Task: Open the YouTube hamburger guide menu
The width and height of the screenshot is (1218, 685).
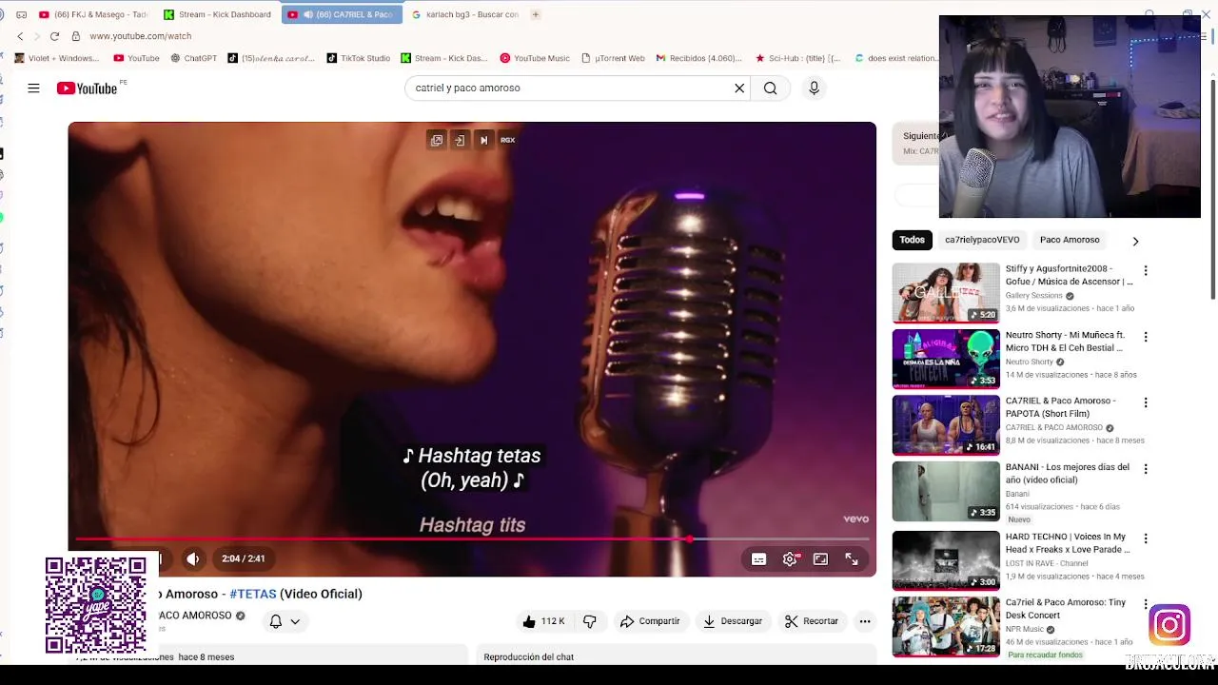Action: pos(33,88)
